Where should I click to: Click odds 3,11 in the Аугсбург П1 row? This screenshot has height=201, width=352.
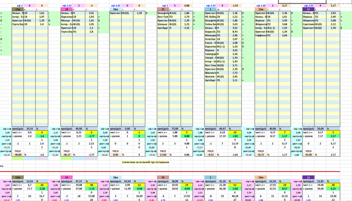pyautogui.click(x=235, y=80)
